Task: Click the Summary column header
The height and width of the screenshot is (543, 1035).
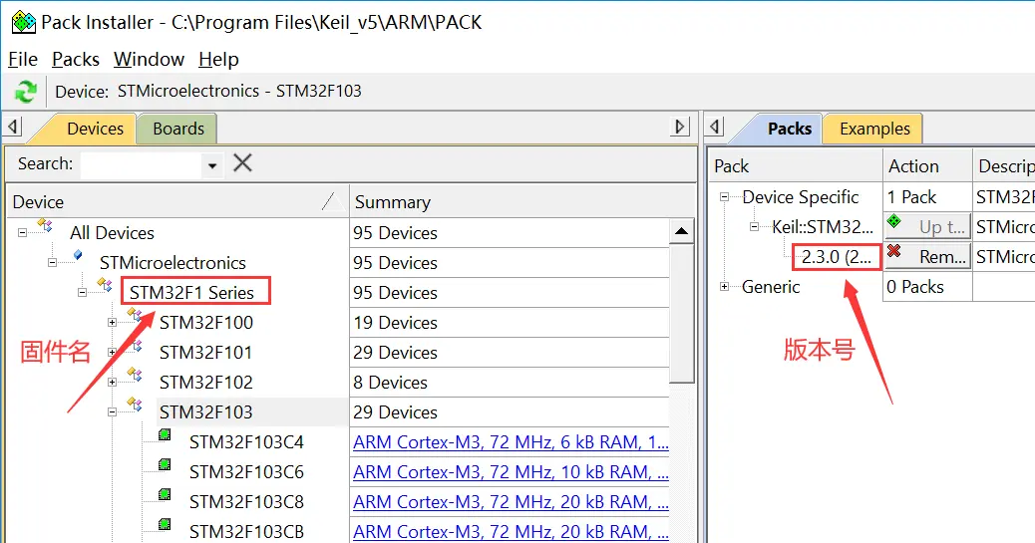Action: tap(522, 202)
